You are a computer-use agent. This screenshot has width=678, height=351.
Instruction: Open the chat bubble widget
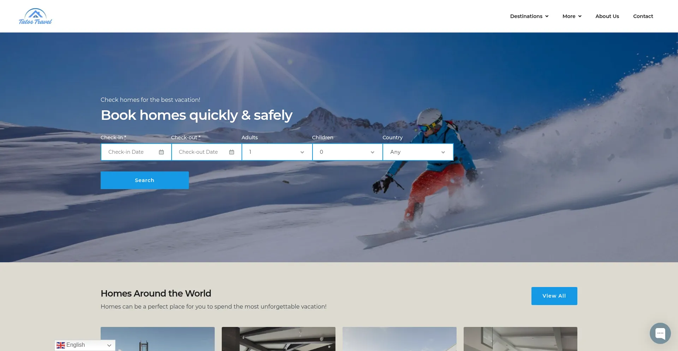(x=660, y=333)
